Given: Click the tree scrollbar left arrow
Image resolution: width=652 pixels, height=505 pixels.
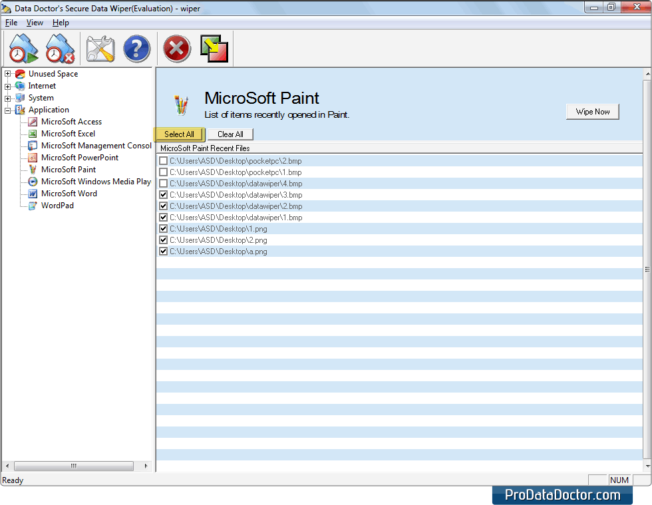Looking at the screenshot, I should pos(7,466).
